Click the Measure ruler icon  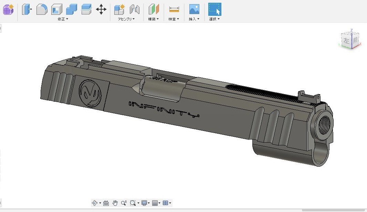[174, 9]
